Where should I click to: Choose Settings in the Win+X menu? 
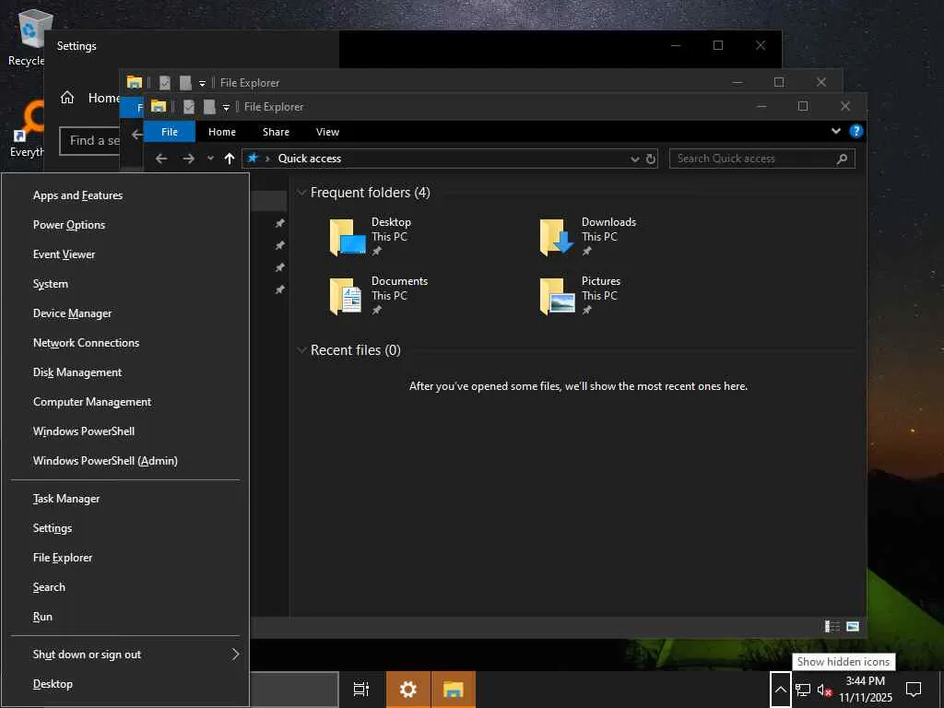click(x=125, y=528)
